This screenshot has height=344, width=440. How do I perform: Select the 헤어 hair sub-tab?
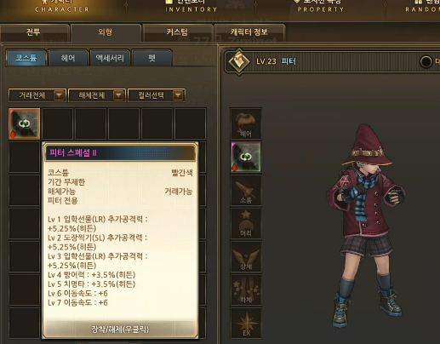pyautogui.click(x=68, y=58)
